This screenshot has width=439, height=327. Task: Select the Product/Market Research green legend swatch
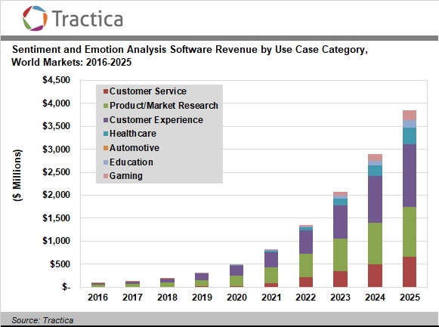click(106, 106)
